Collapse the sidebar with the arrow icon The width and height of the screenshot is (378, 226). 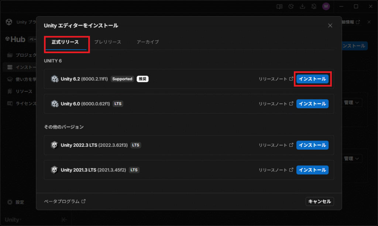[x=64, y=220]
